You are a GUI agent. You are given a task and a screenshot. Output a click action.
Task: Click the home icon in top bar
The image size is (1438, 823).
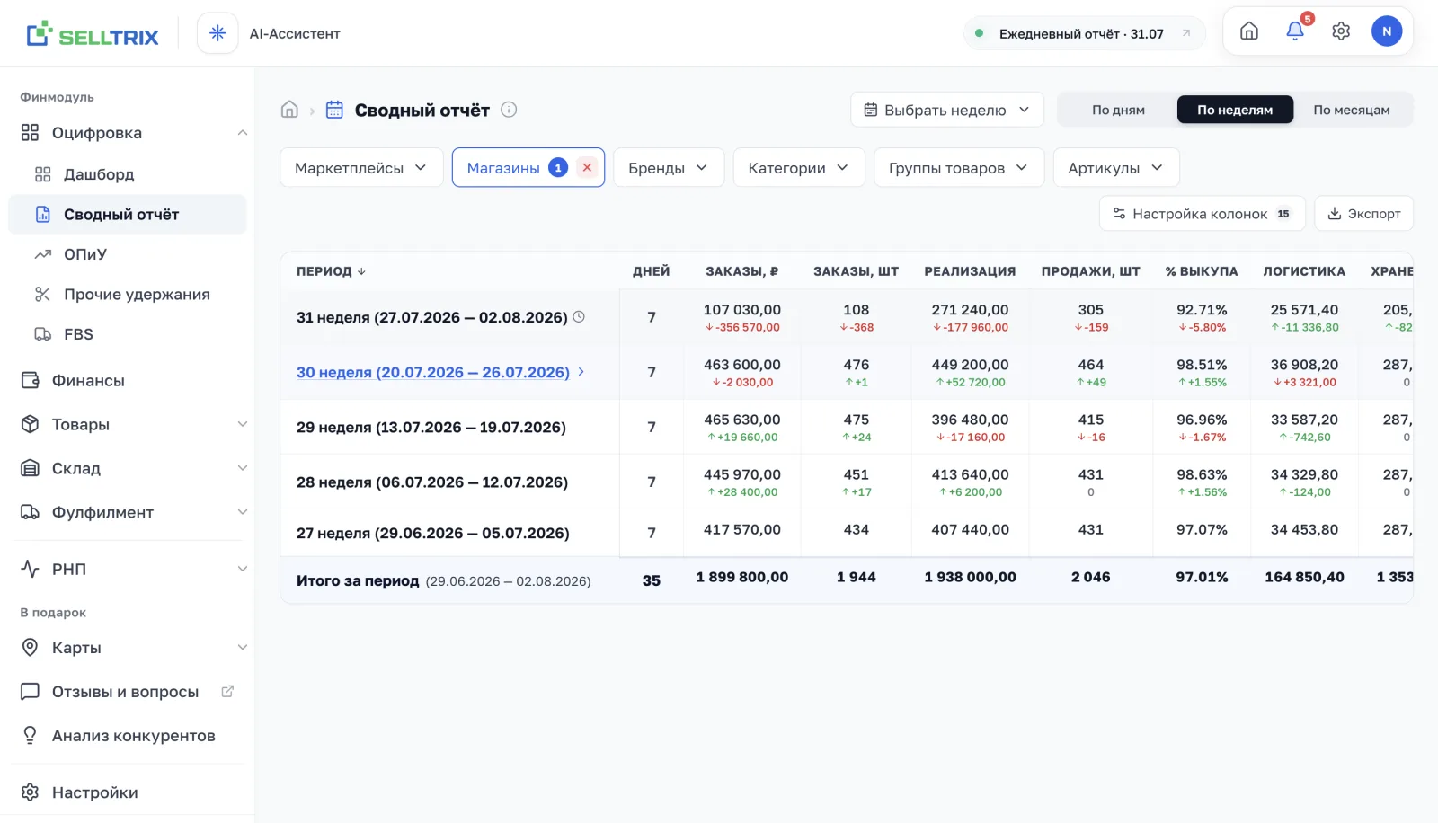pyautogui.click(x=1249, y=31)
